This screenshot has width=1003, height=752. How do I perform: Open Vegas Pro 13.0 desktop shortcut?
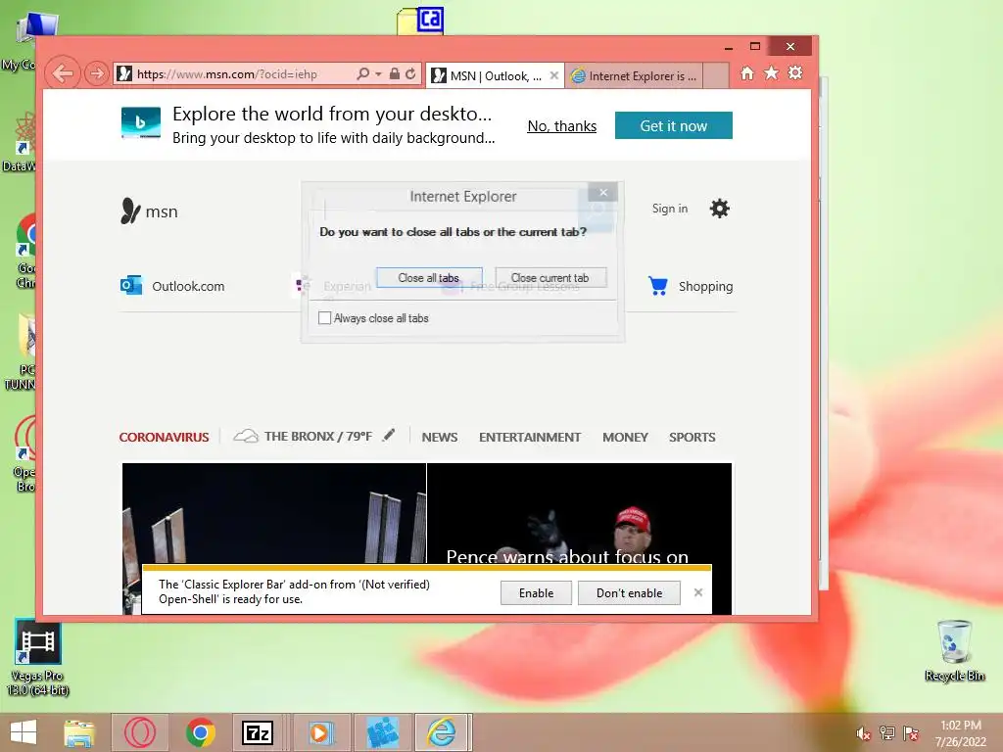tap(38, 659)
